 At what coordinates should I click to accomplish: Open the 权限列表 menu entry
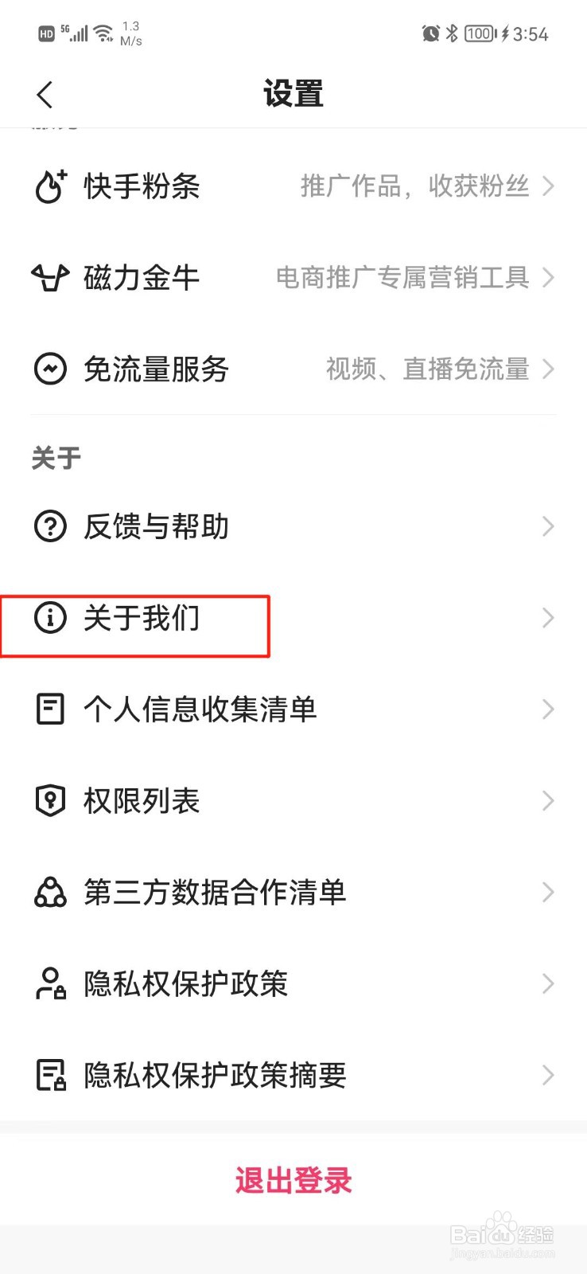point(293,800)
